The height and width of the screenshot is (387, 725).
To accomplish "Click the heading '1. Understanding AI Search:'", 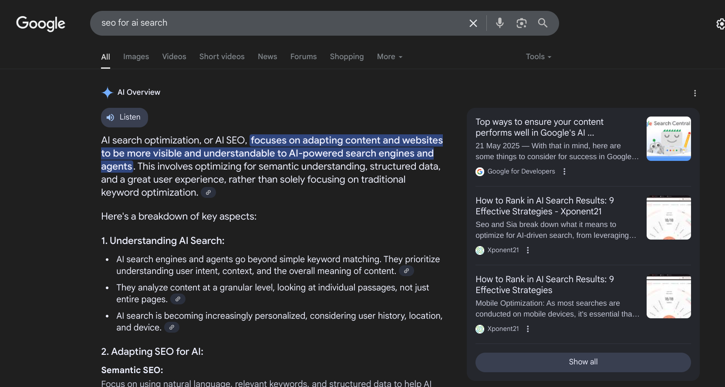I will [x=163, y=241].
